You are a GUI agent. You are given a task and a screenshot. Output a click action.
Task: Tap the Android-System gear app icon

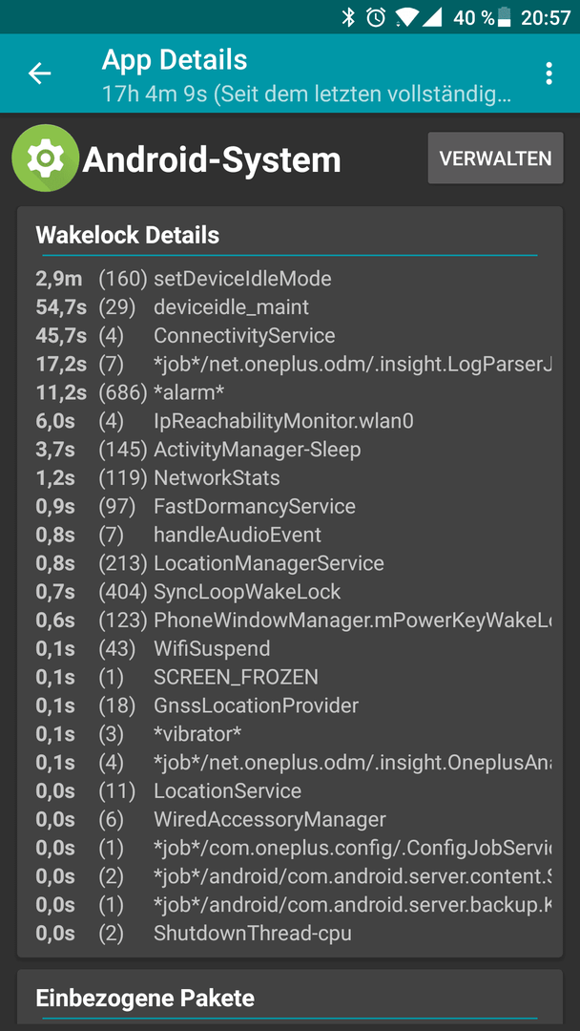tap(45, 158)
